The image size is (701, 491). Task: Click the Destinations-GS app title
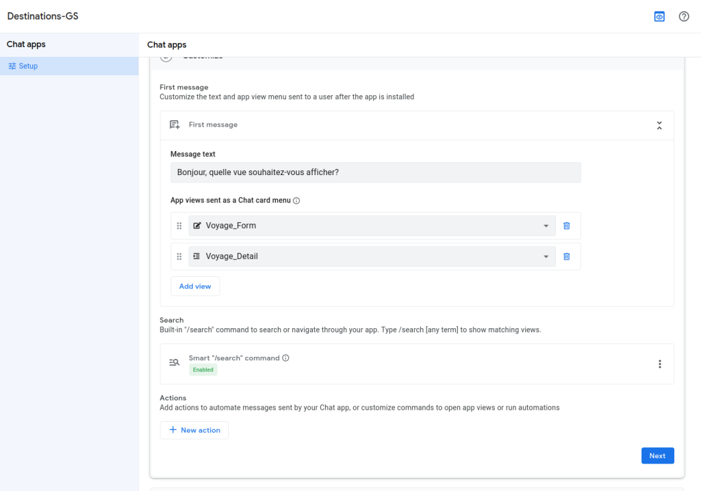coord(42,16)
